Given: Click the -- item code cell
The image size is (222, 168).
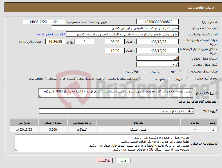Looking at the screenshot, I should point(195,130).
